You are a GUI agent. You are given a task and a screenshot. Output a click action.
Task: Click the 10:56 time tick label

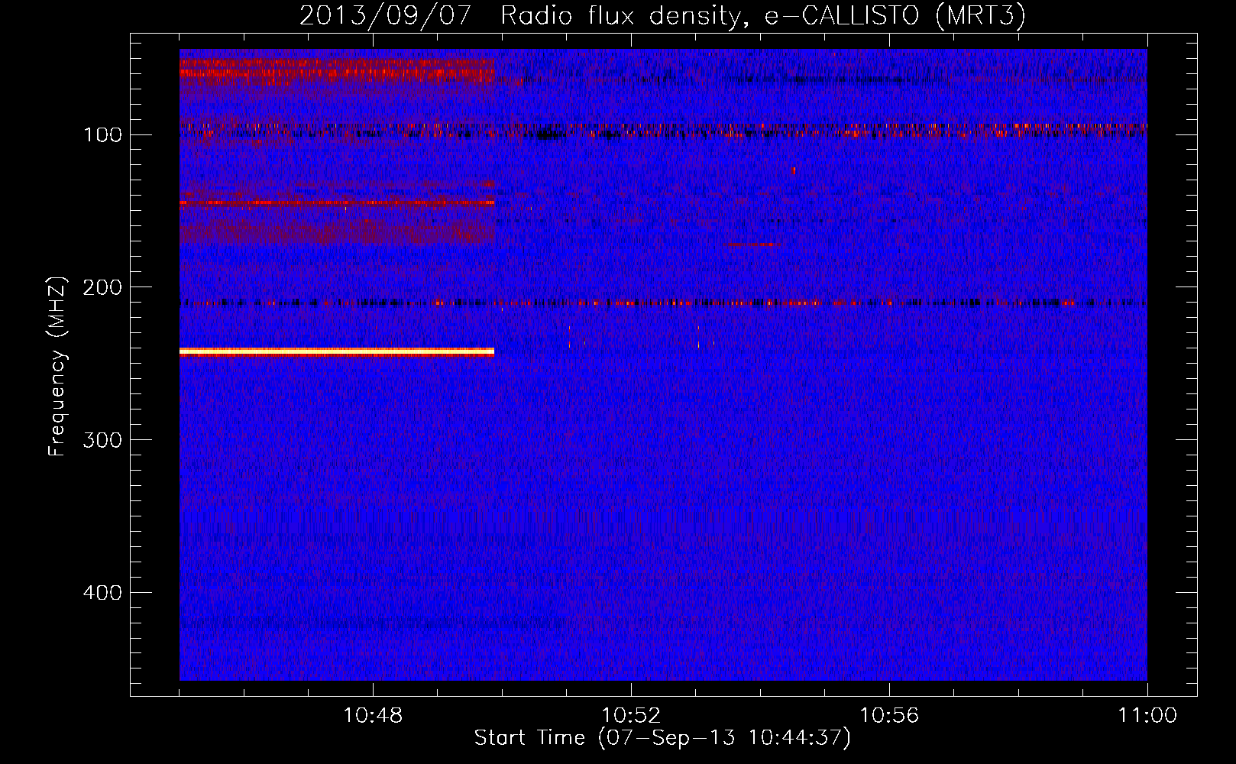click(x=889, y=716)
